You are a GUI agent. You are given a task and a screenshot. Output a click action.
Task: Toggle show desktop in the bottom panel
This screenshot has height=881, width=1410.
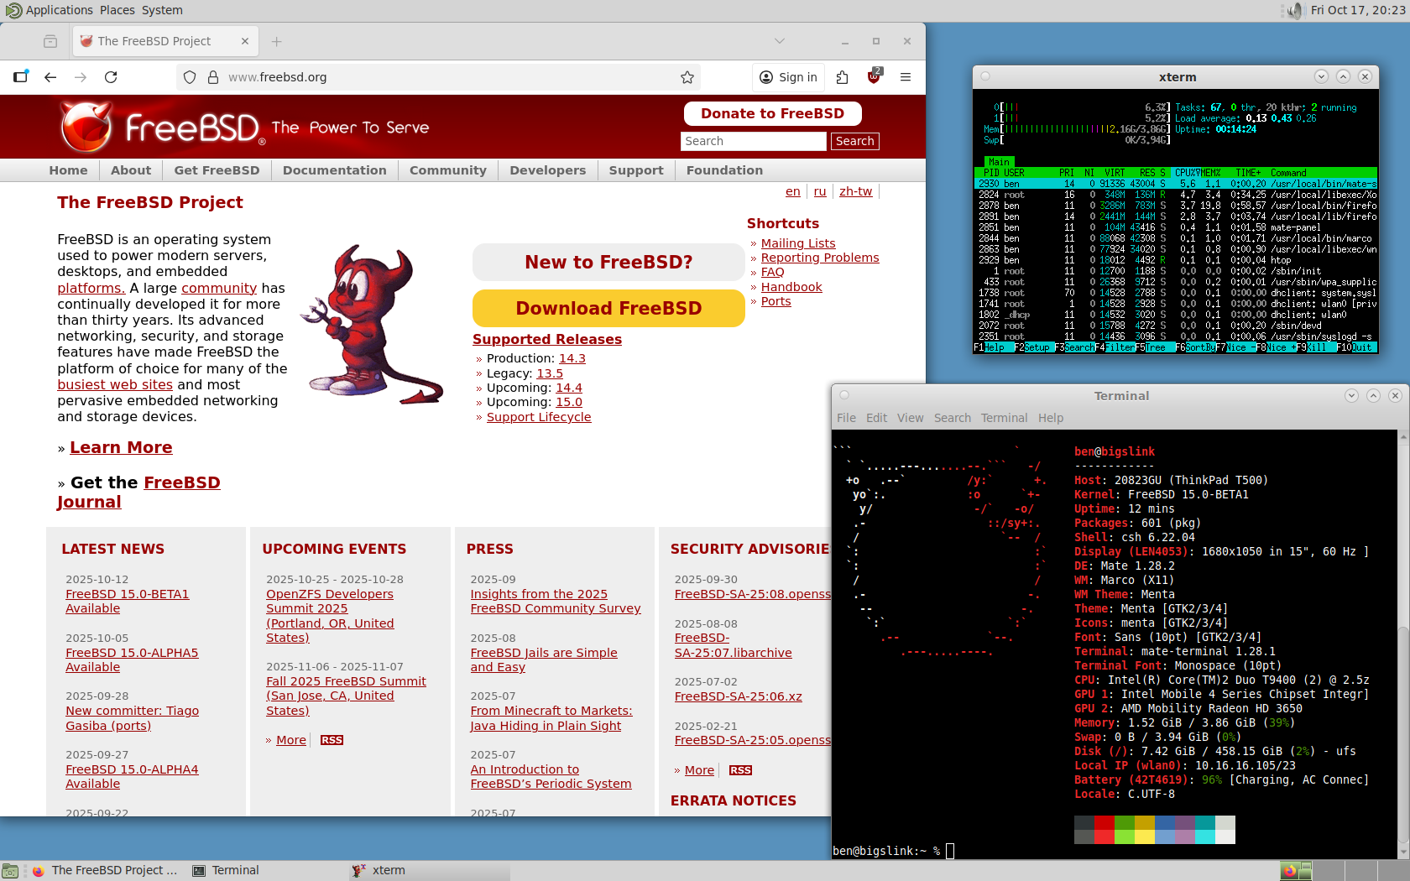[10, 871]
